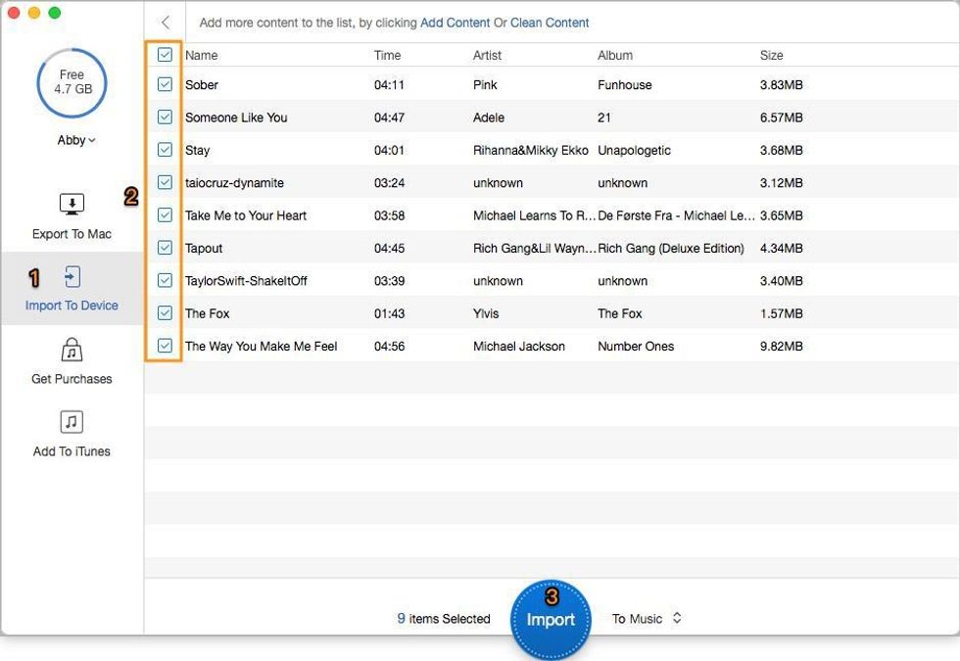Switch to the Import To Device section
Viewport: 960px width, 661px height.
(x=72, y=289)
